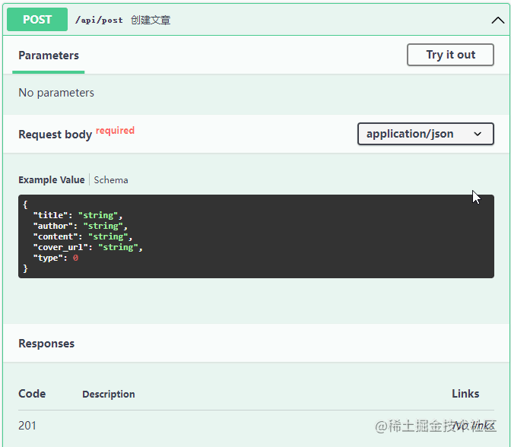Click the Code column header

coord(32,394)
